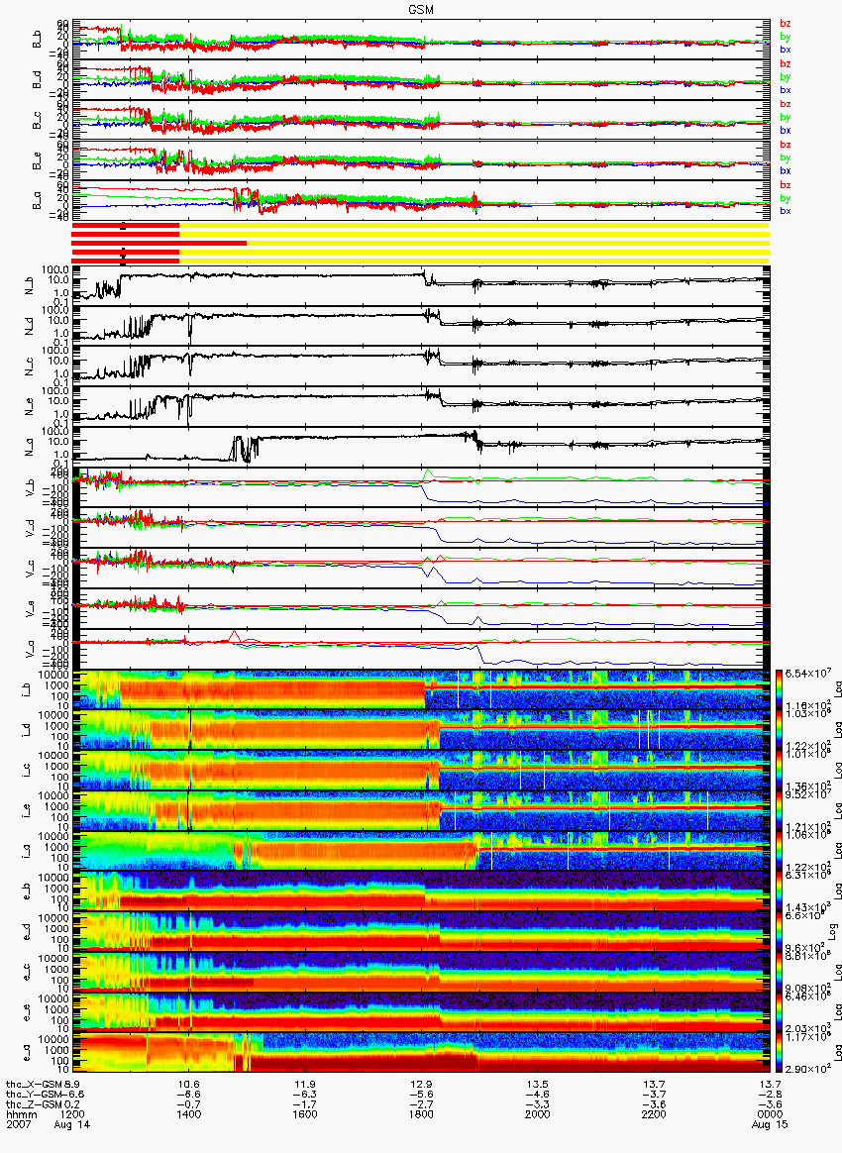Select the bz legend label of the B_b panel
This screenshot has height=1153, width=842.
pyautogui.click(x=786, y=24)
